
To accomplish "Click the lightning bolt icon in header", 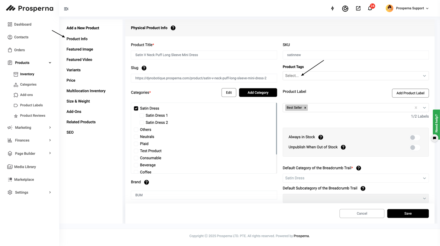I will point(333,8).
